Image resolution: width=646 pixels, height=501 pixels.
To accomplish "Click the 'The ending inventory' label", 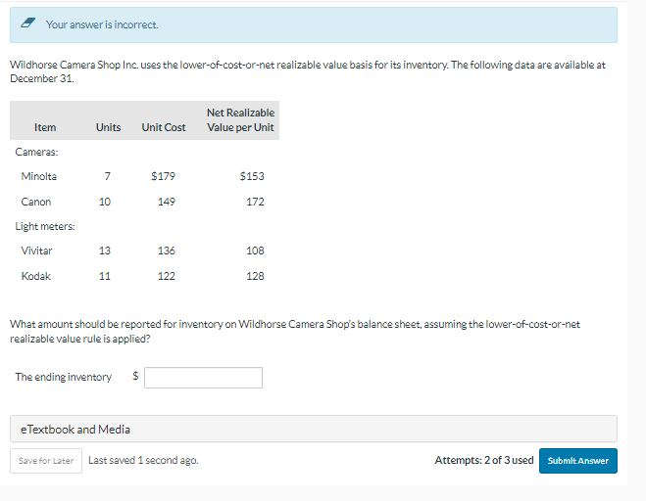I will [x=64, y=377].
